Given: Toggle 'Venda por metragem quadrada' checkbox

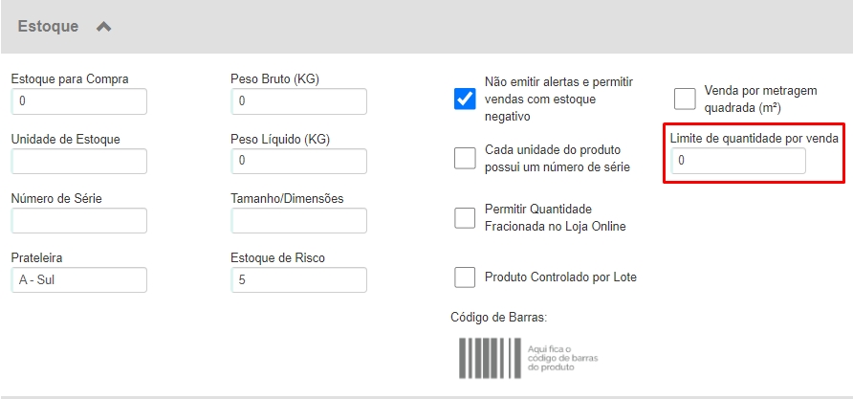Looking at the screenshot, I should (685, 99).
